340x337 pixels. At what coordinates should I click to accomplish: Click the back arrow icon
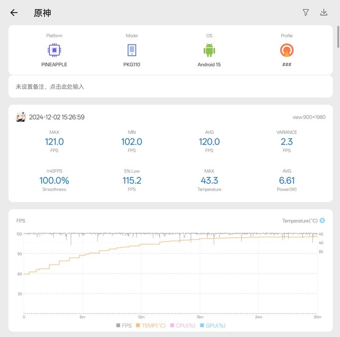14,13
